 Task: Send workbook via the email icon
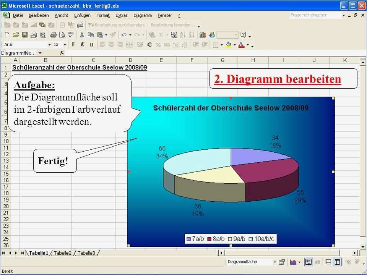point(34,35)
